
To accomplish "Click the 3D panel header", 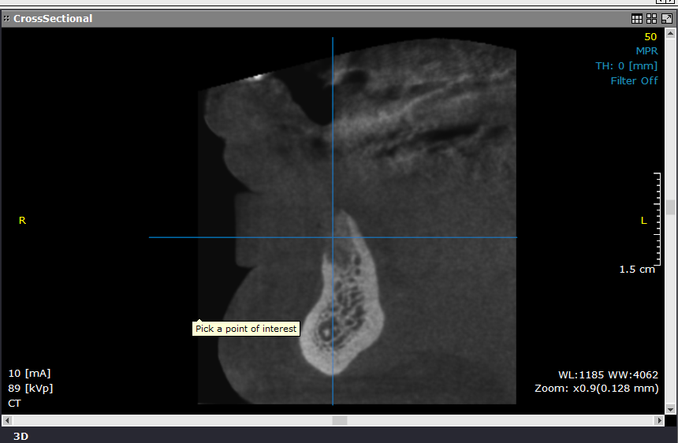I will 20,436.
